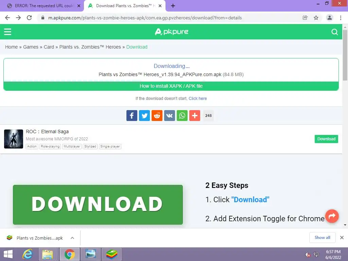Click the orange floating share arrow button
The height and width of the screenshot is (261, 348).
point(332,216)
